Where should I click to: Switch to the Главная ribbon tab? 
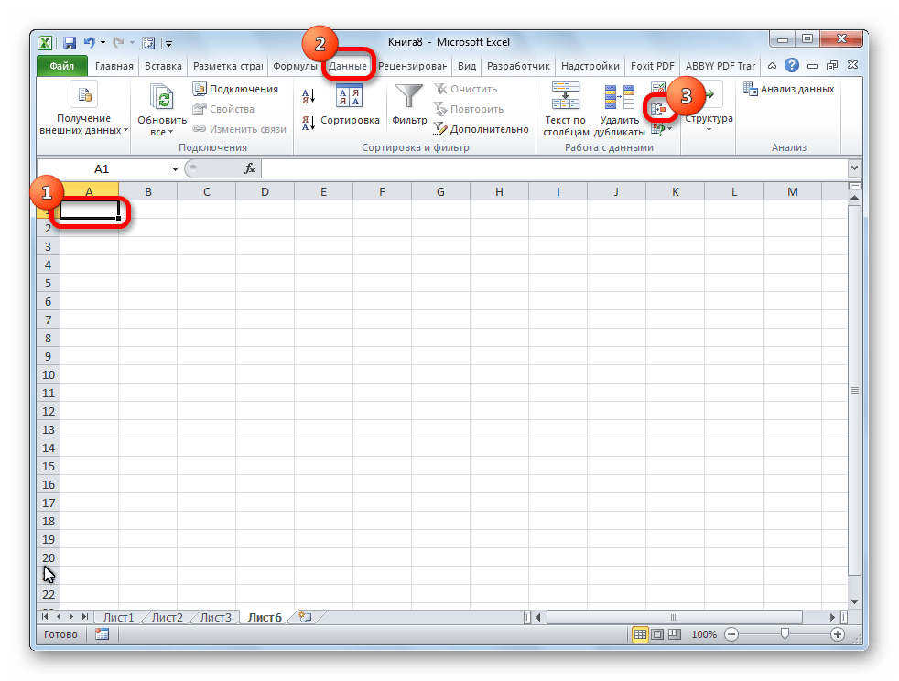coord(114,66)
